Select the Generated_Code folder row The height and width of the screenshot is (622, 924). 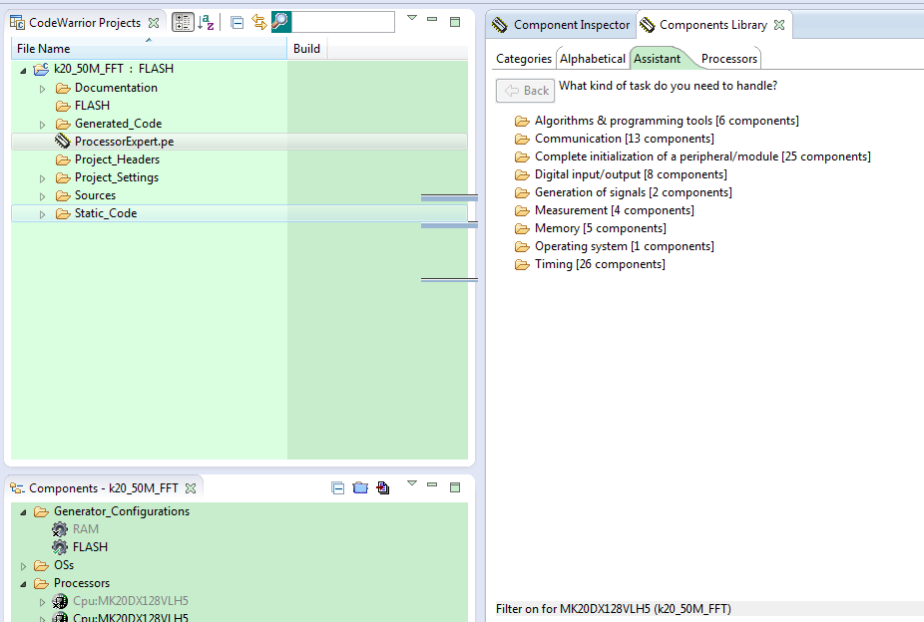[118, 124]
